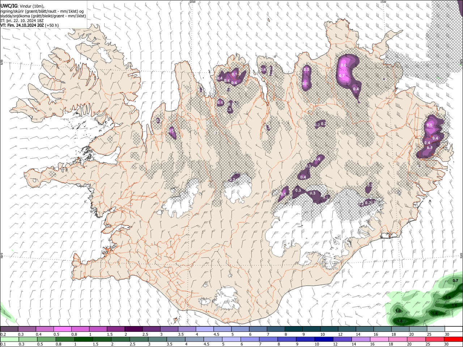
Task: Pick rain legend swatch between 2.5 and 3
Action: [x=139, y=339]
